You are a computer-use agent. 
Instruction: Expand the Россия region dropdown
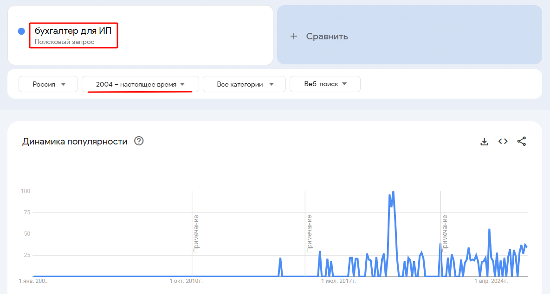(49, 84)
